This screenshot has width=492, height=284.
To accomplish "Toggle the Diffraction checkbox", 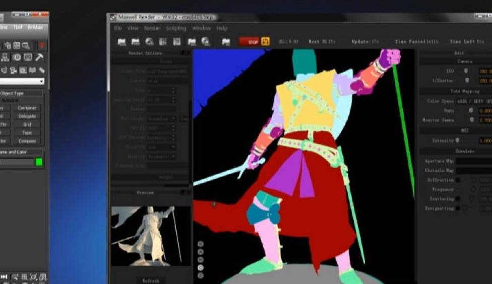I will (458, 180).
